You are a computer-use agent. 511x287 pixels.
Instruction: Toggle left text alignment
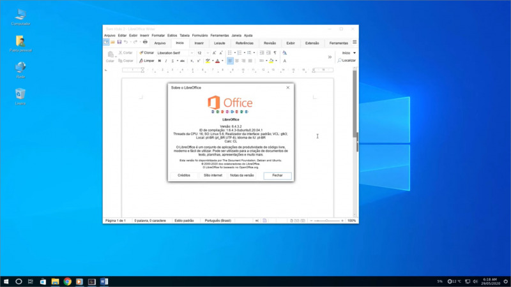click(x=230, y=61)
